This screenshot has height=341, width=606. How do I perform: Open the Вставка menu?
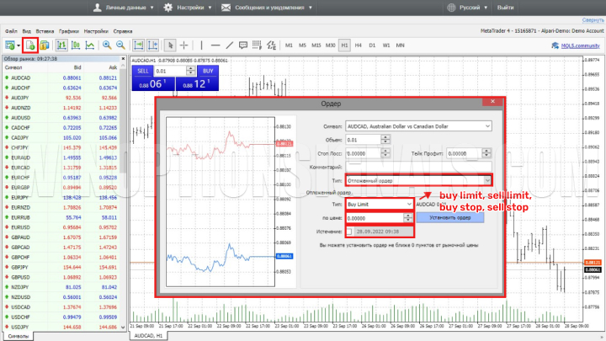click(x=45, y=29)
